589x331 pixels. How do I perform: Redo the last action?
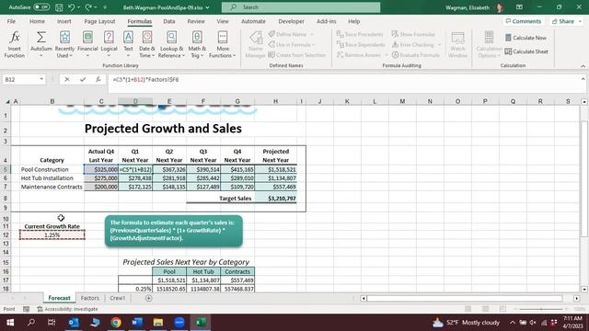88,7
